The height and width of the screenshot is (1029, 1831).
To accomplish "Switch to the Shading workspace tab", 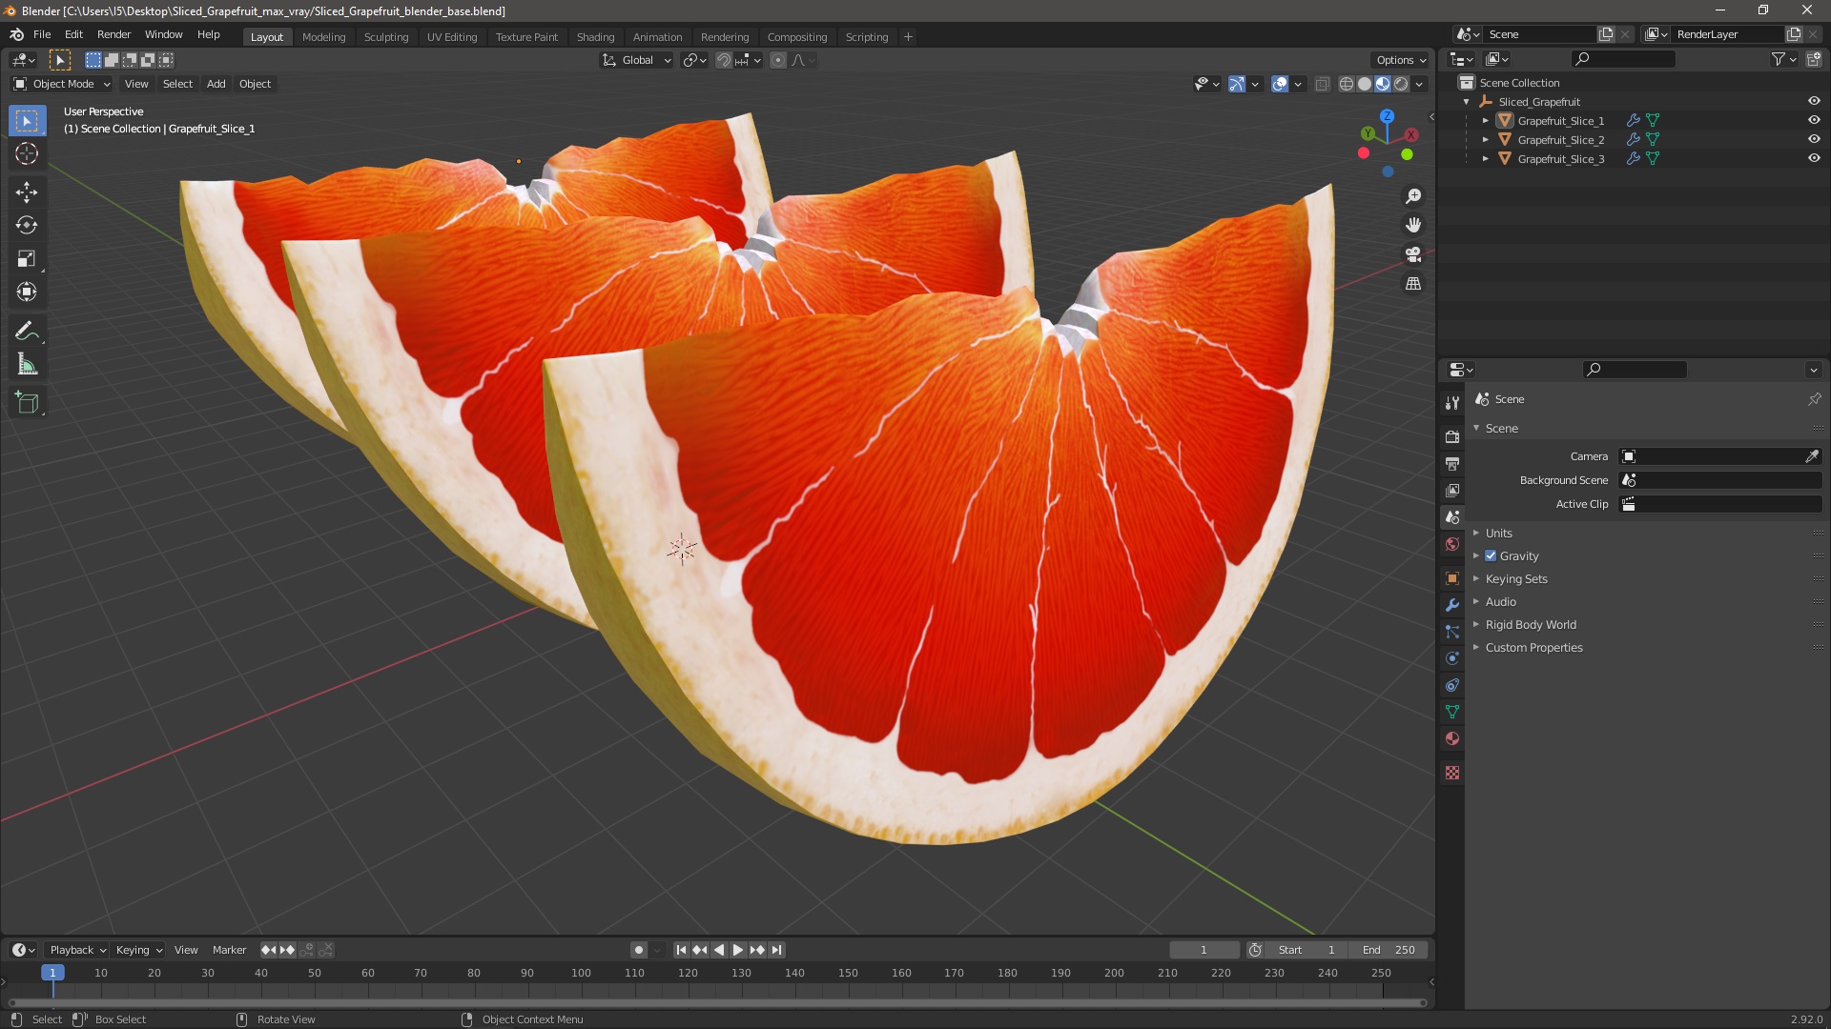I will tap(595, 37).
